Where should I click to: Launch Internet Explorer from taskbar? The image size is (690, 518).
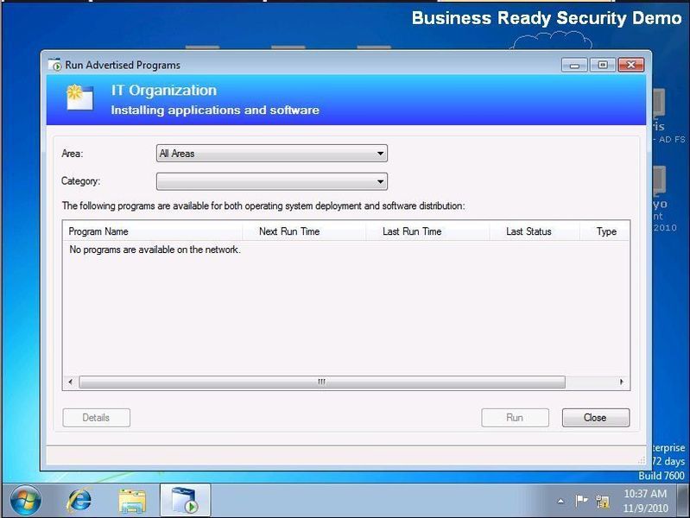pos(79,501)
